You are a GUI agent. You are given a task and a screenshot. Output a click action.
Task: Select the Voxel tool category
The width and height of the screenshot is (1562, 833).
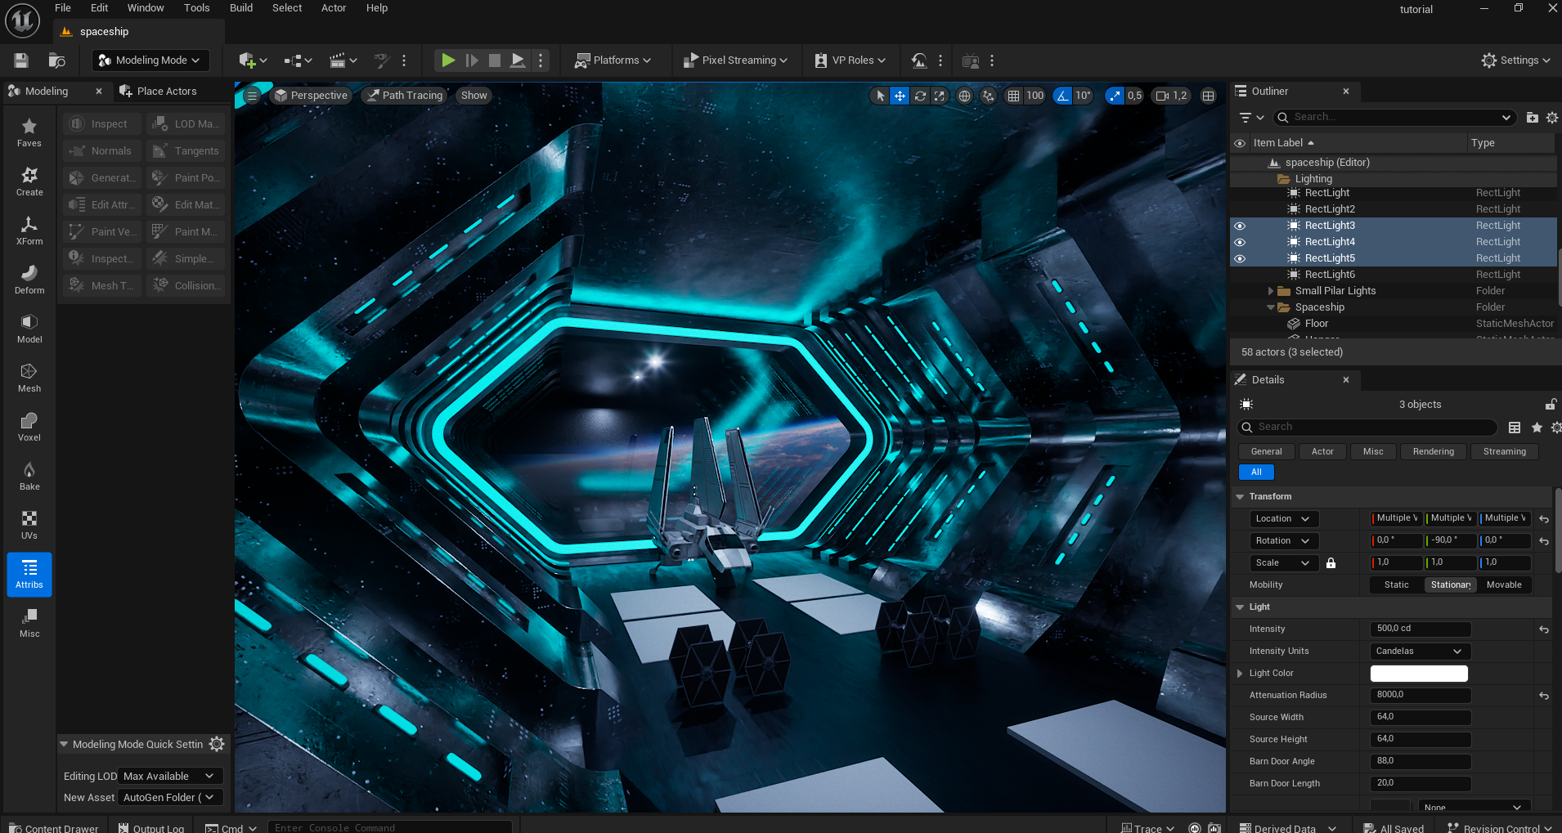[x=29, y=428]
